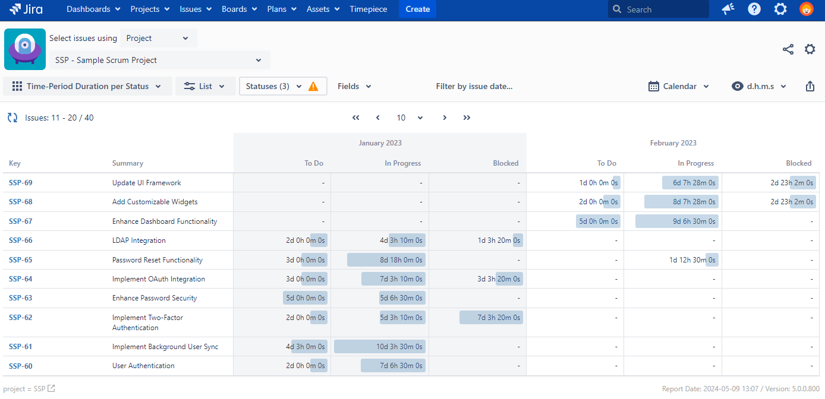Go to the first page of issues
Screen dimensions: 825x399
point(356,118)
